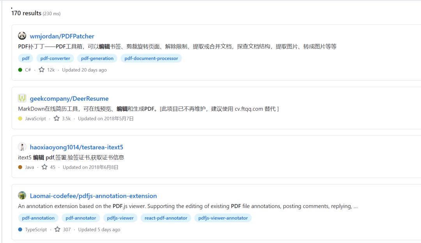
Task: Select the pdf topic tag
Action: coord(25,58)
